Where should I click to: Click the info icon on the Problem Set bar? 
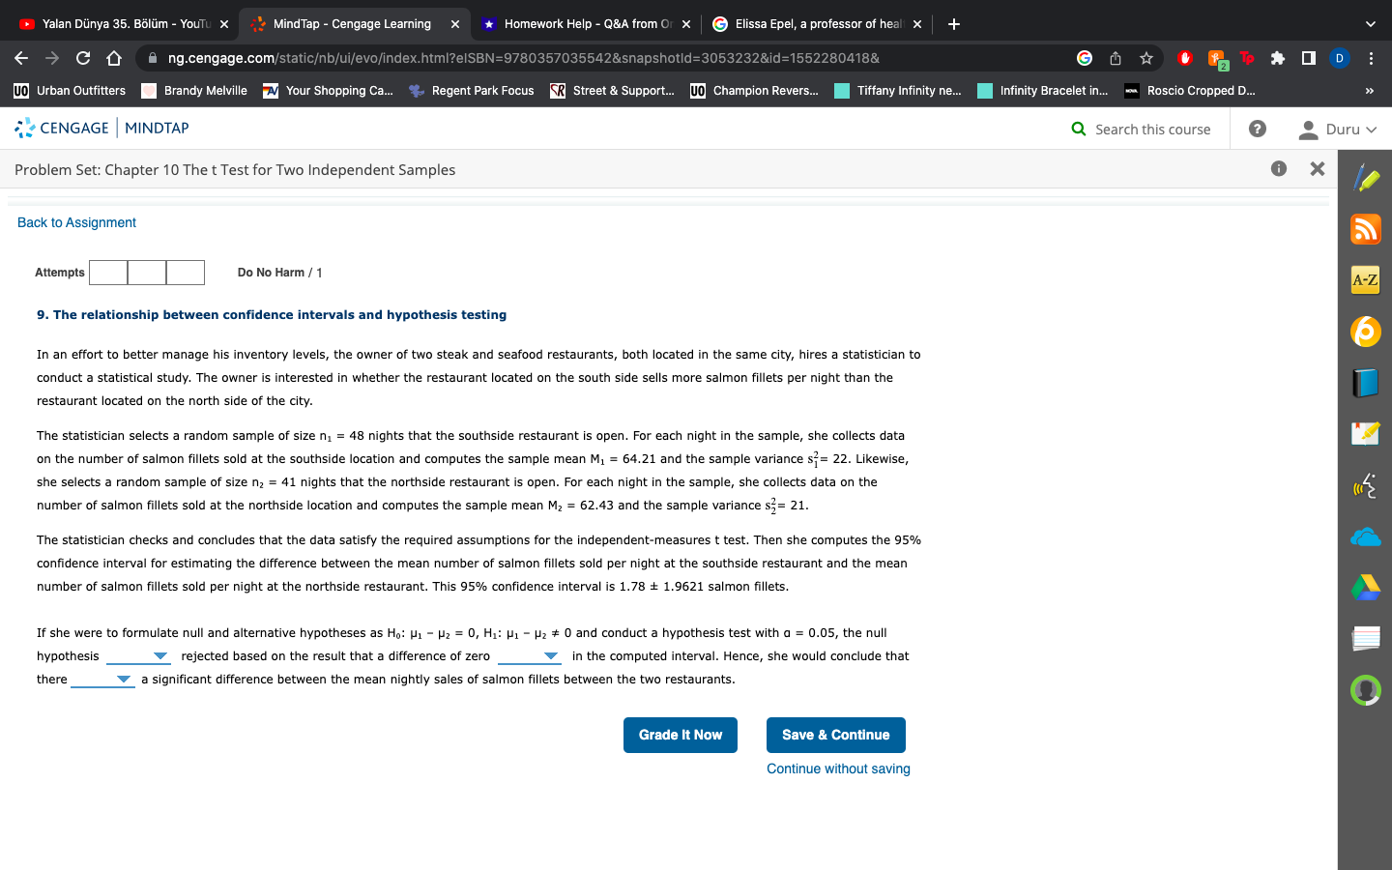click(x=1278, y=168)
